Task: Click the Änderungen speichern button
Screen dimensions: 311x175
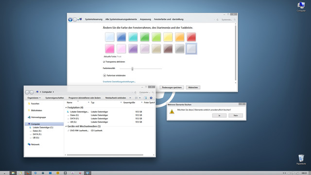Action: point(172,87)
